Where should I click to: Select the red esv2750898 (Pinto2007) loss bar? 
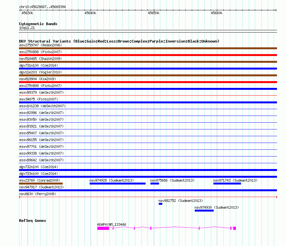(x=148, y=55)
